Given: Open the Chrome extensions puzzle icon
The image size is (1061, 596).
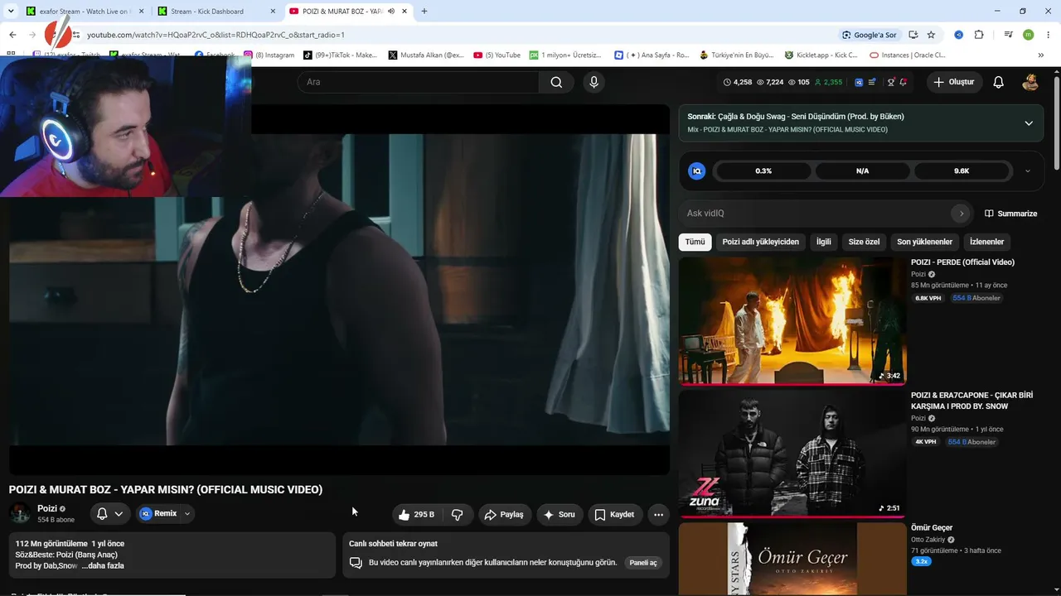Looking at the screenshot, I should 979,35.
